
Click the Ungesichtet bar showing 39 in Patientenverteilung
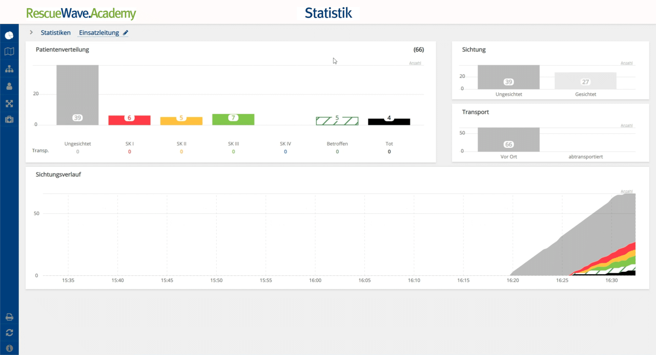[78, 95]
